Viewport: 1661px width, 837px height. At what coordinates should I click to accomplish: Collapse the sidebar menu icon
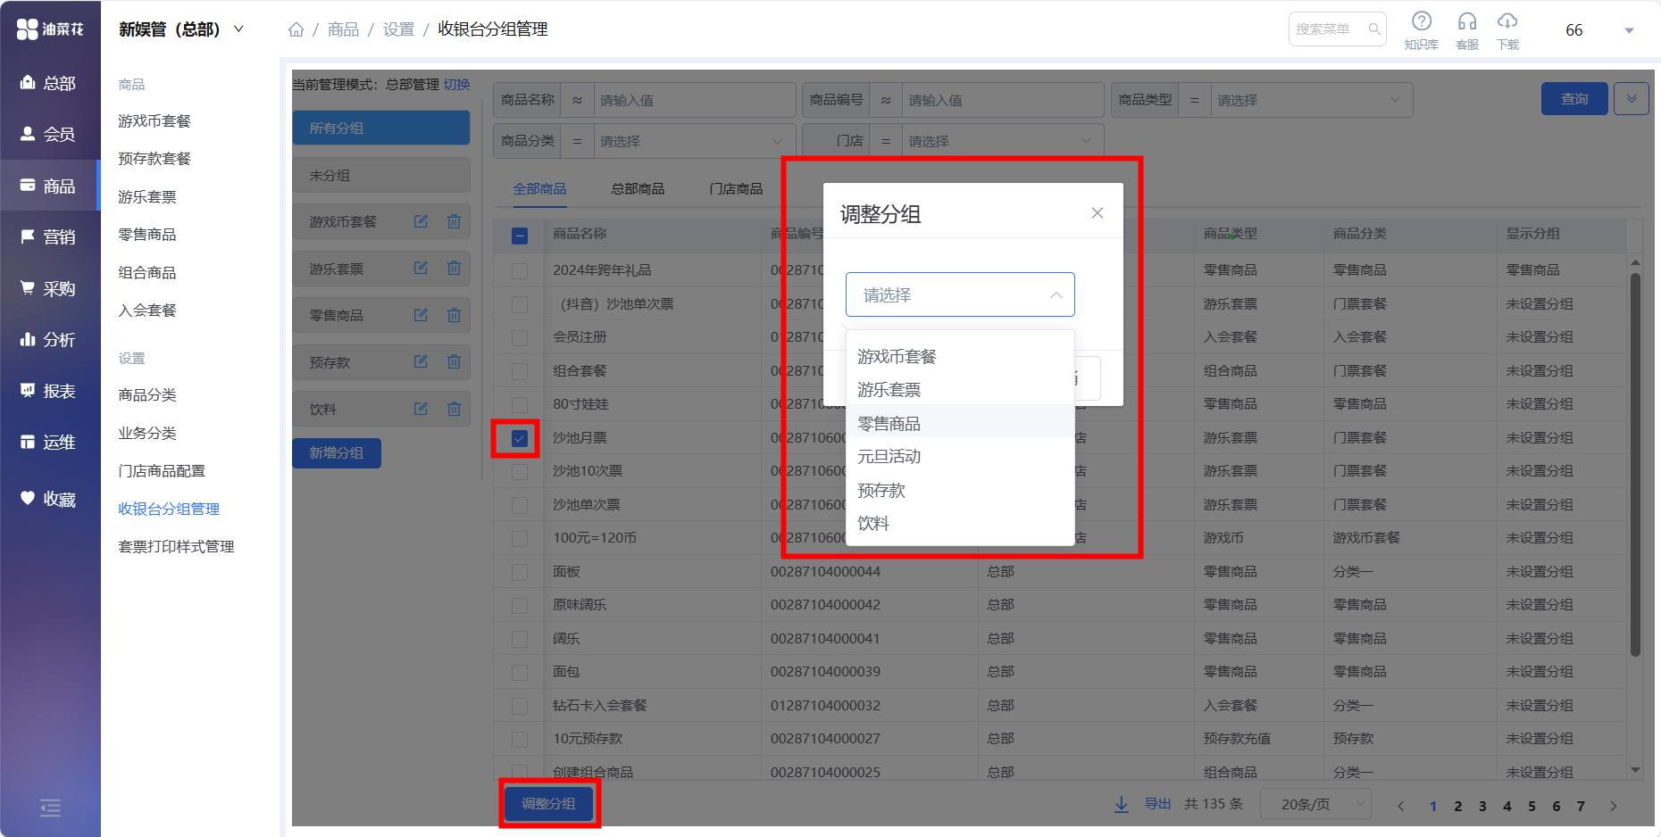tap(51, 808)
